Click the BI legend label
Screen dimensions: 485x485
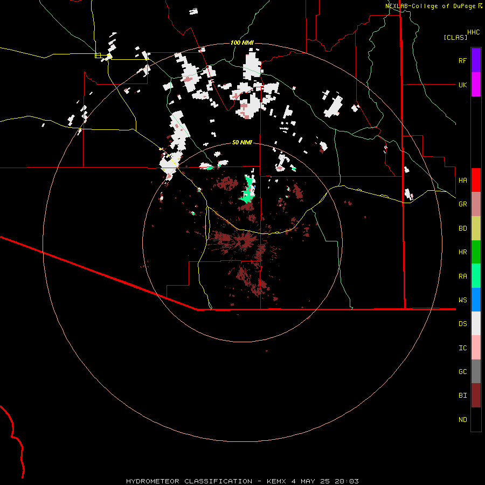pos(462,396)
